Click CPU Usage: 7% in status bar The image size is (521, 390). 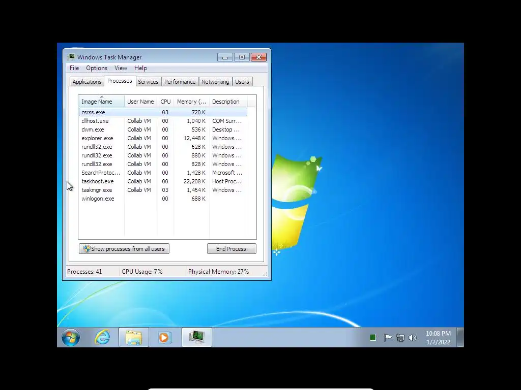click(142, 272)
